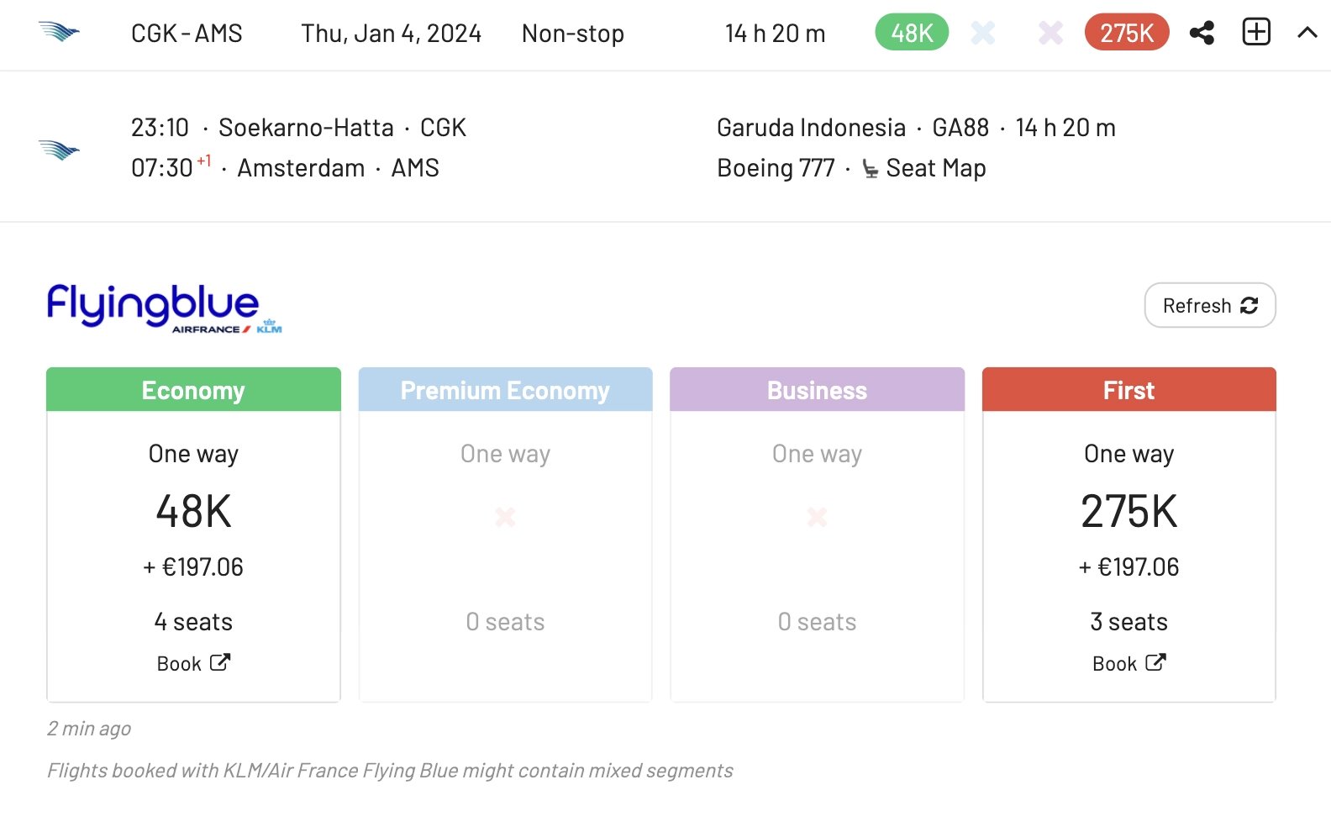Click the 48K price in Economy card
1331x827 pixels.
pyautogui.click(x=193, y=511)
